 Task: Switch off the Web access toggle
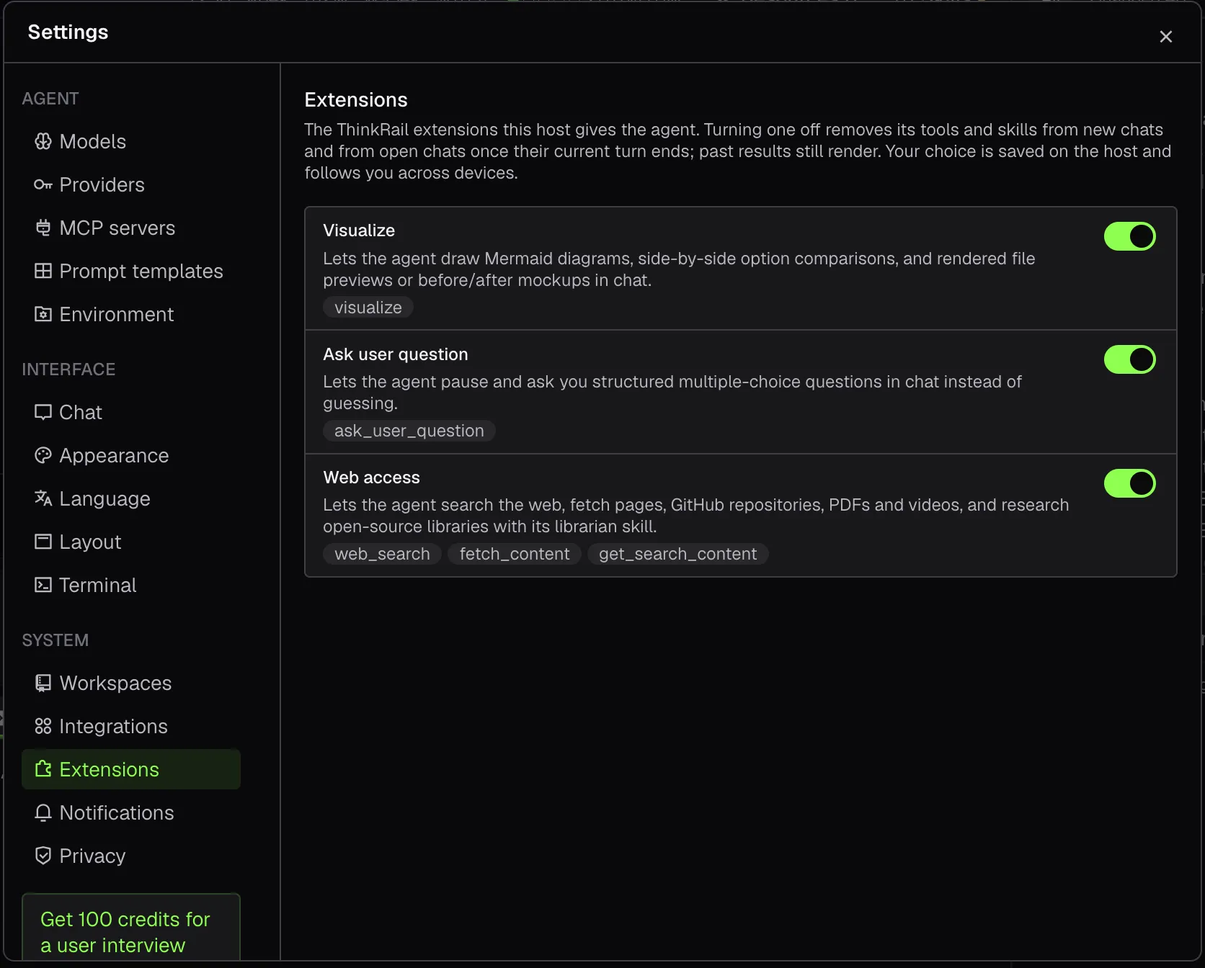pos(1129,483)
